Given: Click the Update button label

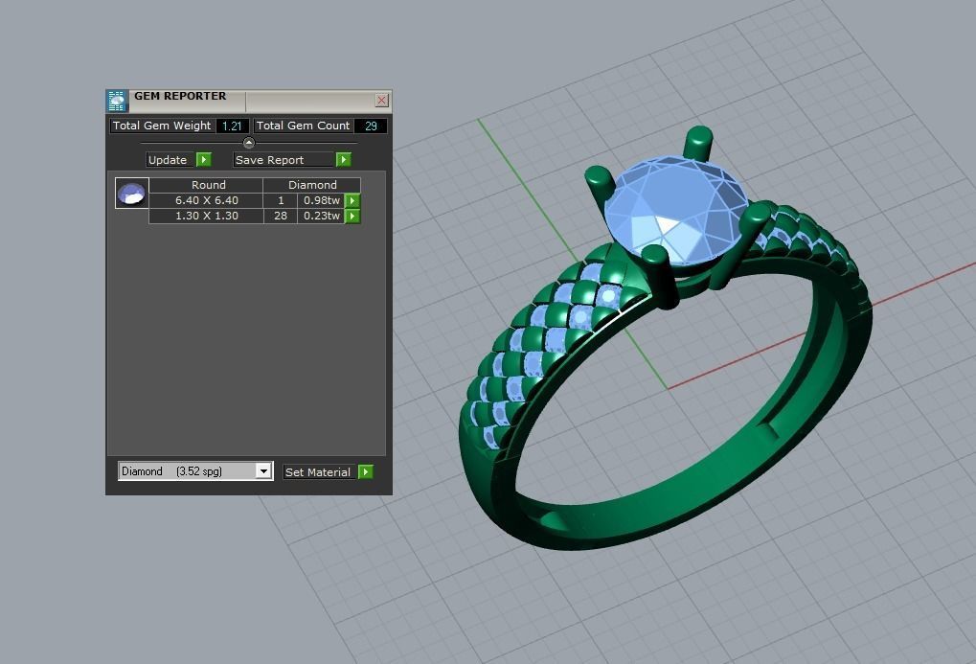Looking at the screenshot, I should click(x=170, y=160).
